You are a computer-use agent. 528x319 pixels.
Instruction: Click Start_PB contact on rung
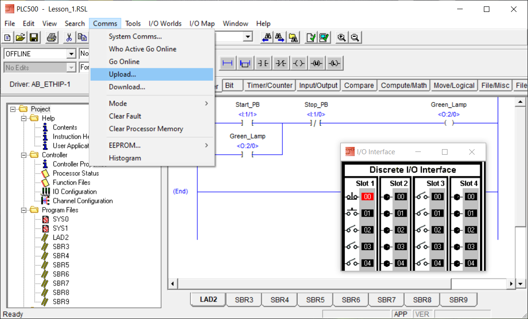coord(247,123)
